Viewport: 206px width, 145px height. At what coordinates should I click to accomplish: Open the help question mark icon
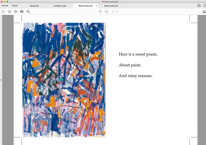point(205,5)
